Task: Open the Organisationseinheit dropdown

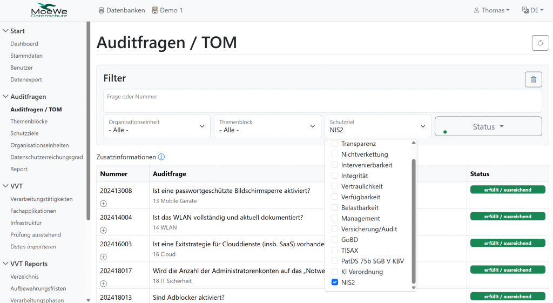Action: pyautogui.click(x=156, y=126)
